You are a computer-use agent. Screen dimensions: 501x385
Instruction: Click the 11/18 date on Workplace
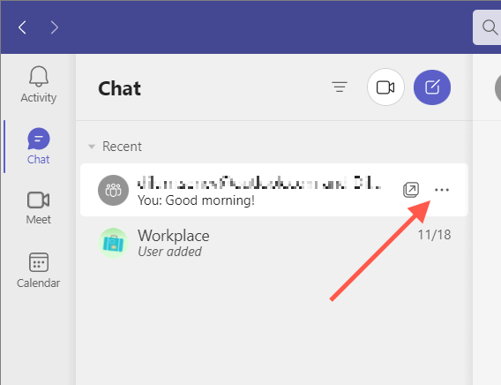pyautogui.click(x=434, y=235)
